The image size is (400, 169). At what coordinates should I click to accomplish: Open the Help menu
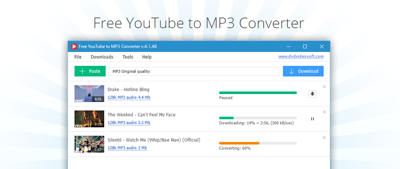point(147,57)
